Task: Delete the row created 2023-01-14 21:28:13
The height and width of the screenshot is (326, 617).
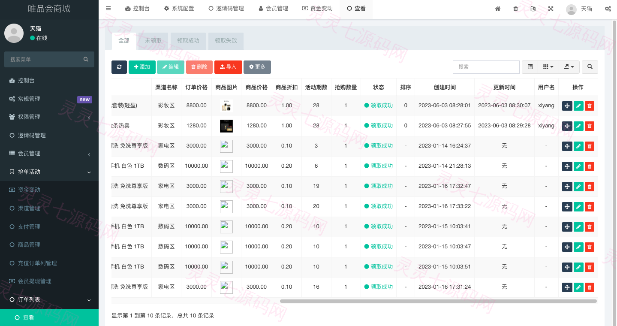Action: (x=590, y=166)
